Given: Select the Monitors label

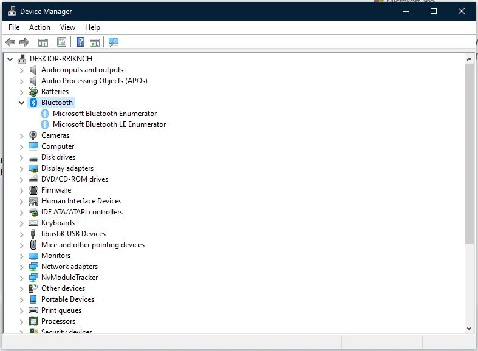Looking at the screenshot, I should pos(56,256).
